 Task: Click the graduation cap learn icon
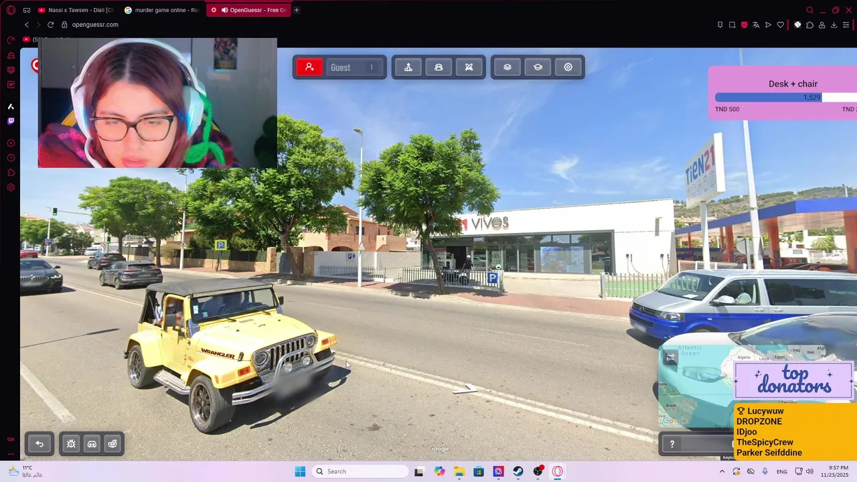point(538,67)
